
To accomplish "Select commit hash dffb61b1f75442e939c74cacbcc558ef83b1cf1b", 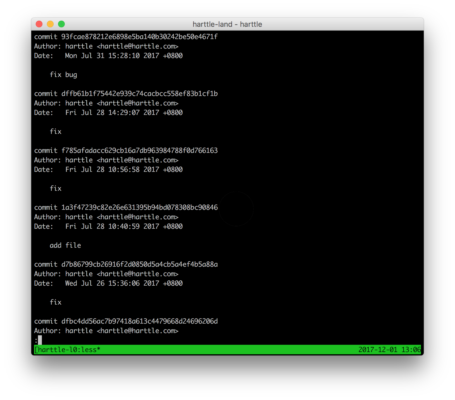I will click(140, 94).
